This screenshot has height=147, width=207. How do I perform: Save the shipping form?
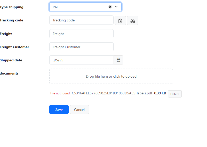[59, 110]
